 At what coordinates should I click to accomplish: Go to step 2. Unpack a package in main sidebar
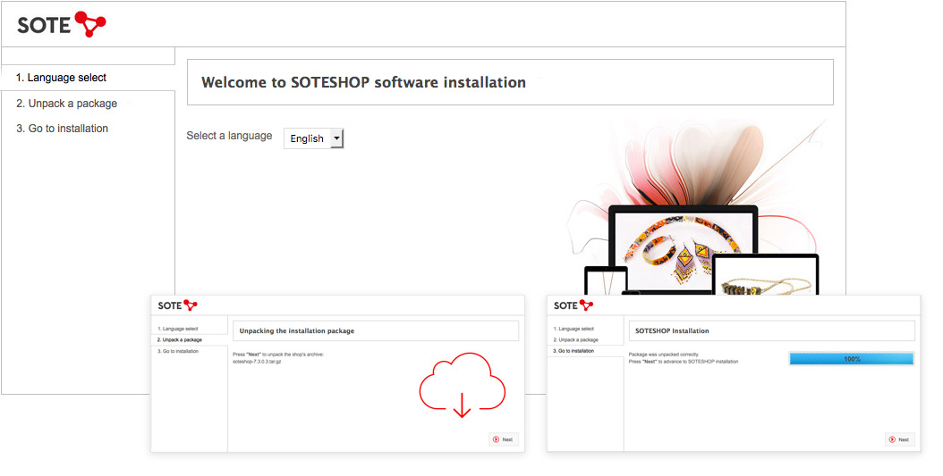pyautogui.click(x=67, y=104)
